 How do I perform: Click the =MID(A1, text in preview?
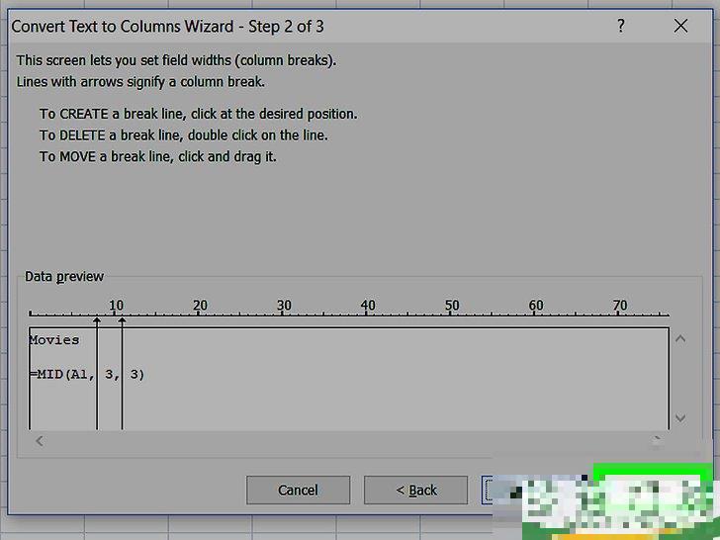62,374
